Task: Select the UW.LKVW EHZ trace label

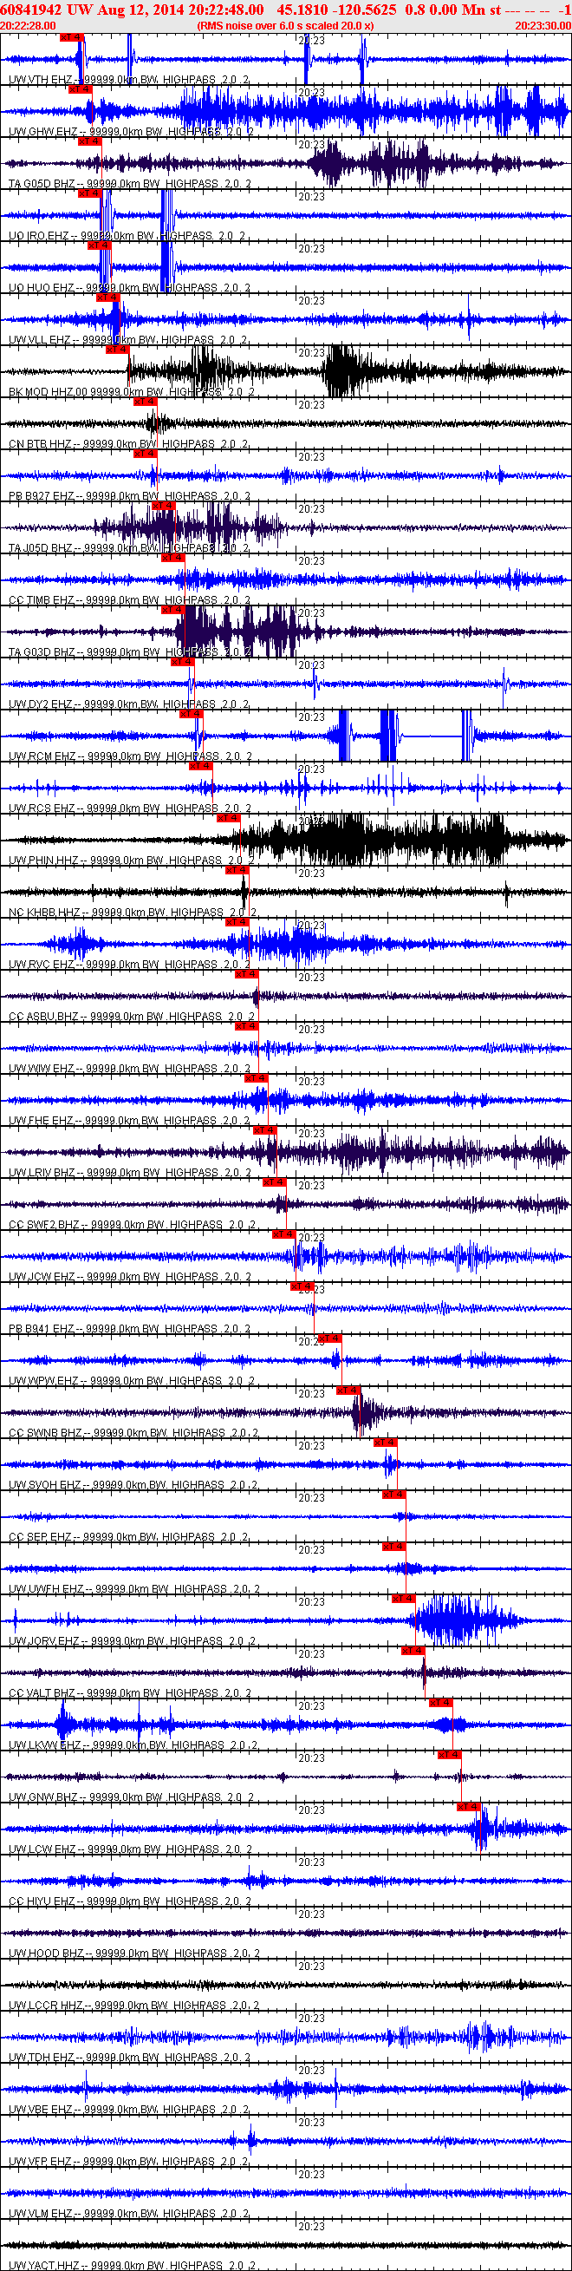Action: [x=133, y=1744]
